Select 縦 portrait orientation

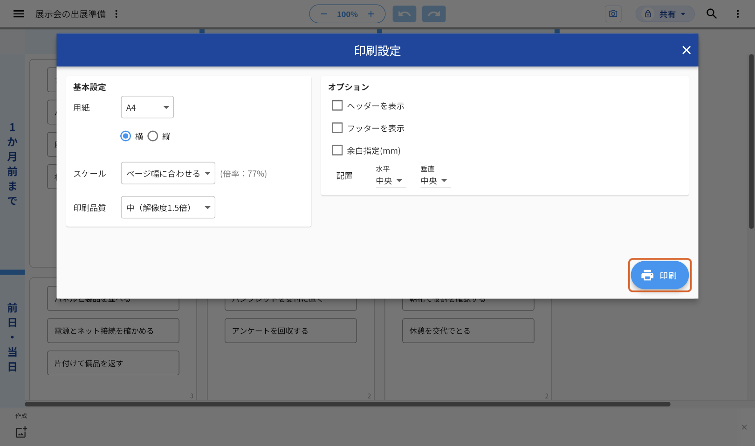153,136
